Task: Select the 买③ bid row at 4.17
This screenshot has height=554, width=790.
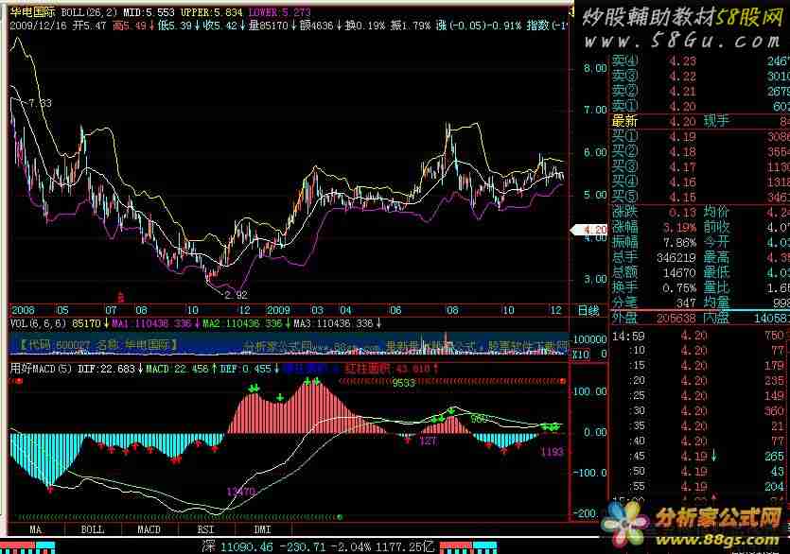Action: (x=700, y=166)
